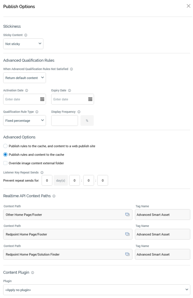Click the Display Frequency input field

(x=65, y=121)
